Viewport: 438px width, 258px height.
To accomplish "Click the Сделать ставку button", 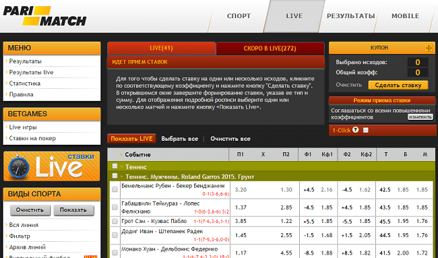I will (398, 85).
